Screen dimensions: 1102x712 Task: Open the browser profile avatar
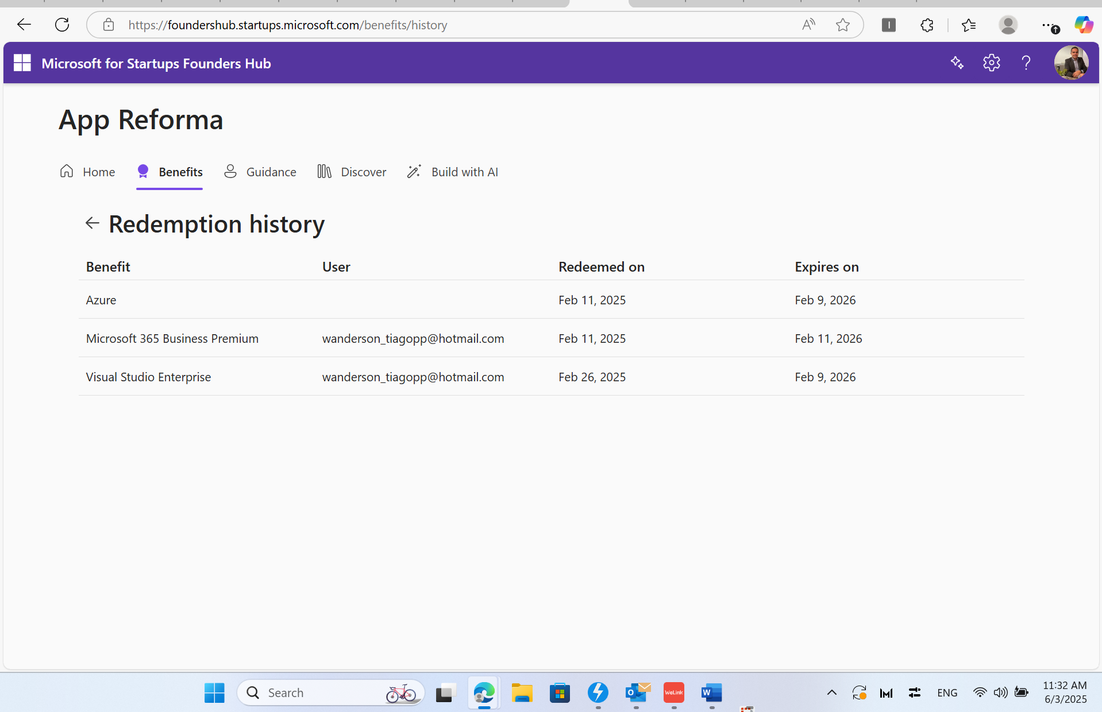[x=1008, y=25]
